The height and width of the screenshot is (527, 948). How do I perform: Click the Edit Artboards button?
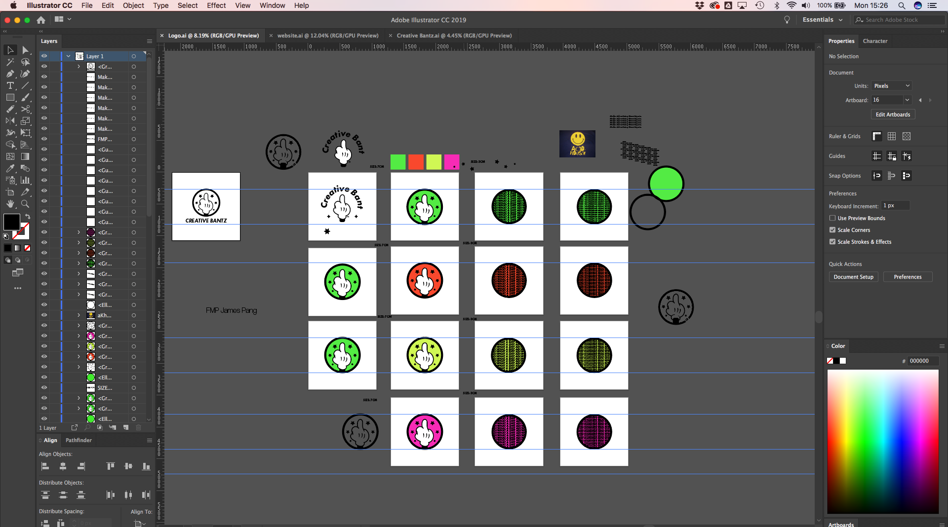pos(893,114)
